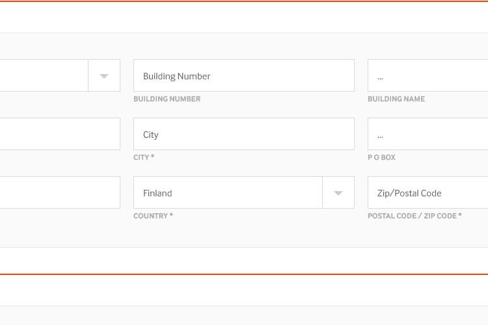
Task: Click the partially visible combo box text area
Action: point(44,76)
